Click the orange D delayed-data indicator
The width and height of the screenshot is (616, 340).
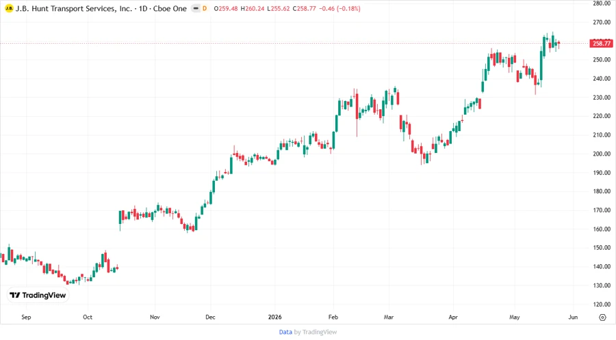click(x=205, y=8)
